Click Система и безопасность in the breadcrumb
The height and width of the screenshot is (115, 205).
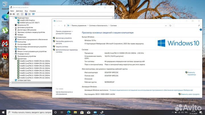point(98,26)
